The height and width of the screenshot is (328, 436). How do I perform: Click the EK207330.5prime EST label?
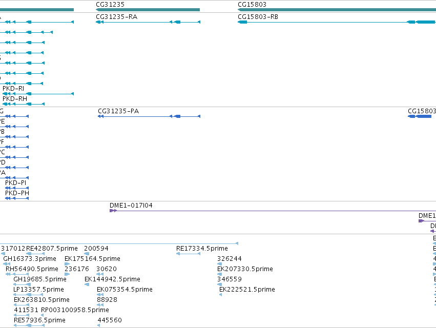(x=245, y=269)
